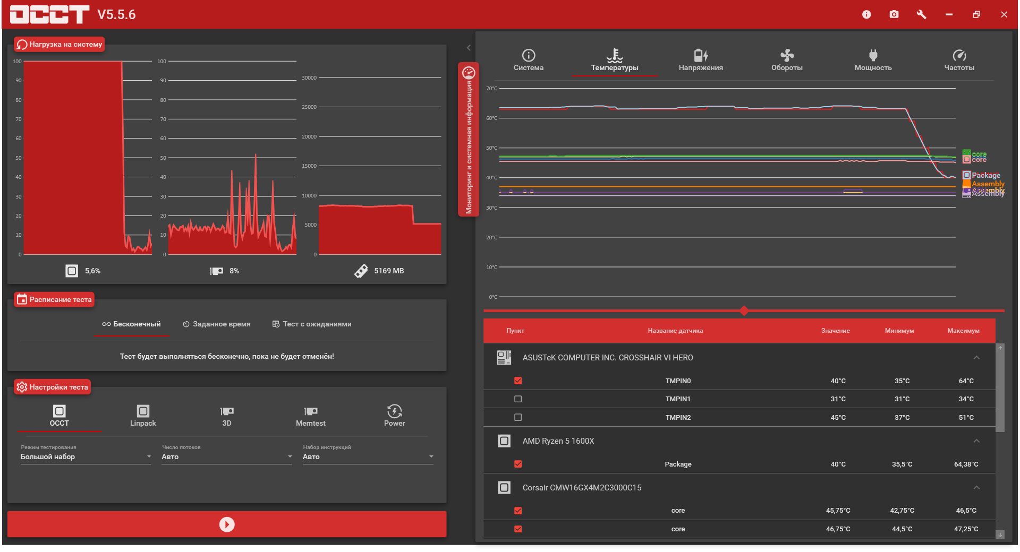Click the Система info icon
This screenshot has height=552, width=1020.
coord(529,55)
